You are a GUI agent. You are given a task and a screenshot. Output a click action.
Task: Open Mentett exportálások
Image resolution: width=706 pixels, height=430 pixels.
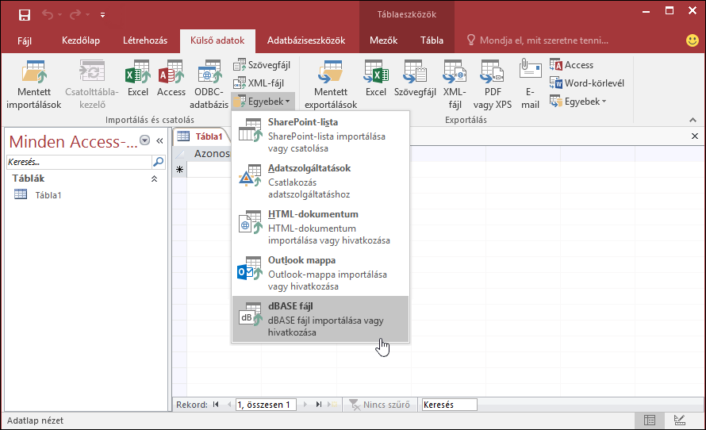(x=331, y=85)
